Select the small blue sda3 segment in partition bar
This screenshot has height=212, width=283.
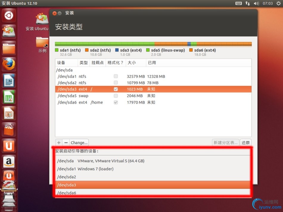[189, 44]
